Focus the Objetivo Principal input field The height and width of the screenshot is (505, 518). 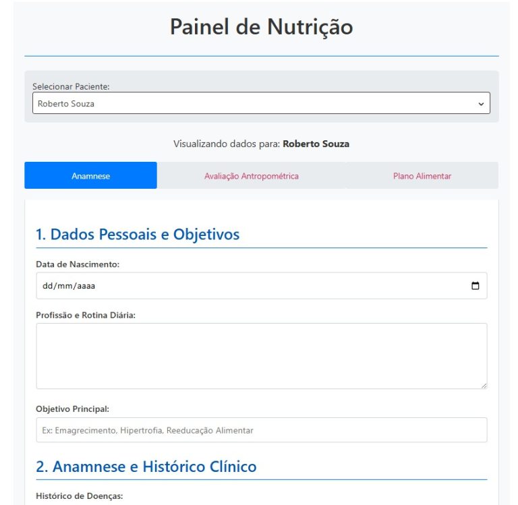click(x=261, y=430)
